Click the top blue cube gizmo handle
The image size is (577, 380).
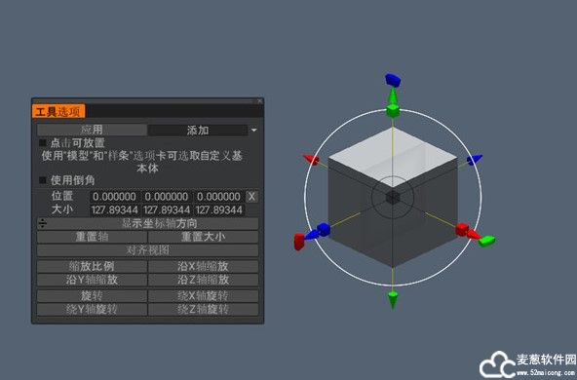[393, 80]
